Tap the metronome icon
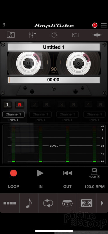 coord(94,172)
